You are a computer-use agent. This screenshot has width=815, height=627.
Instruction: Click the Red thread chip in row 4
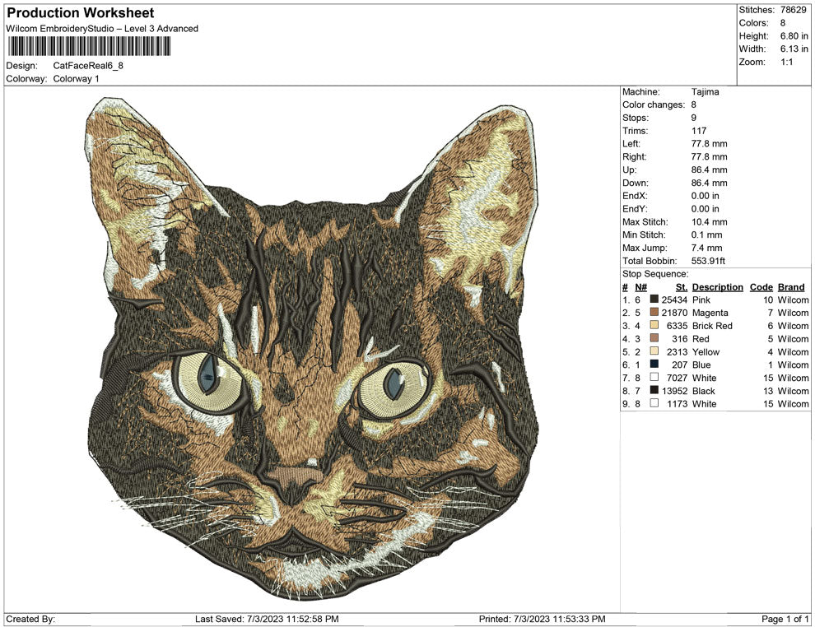tap(654, 338)
